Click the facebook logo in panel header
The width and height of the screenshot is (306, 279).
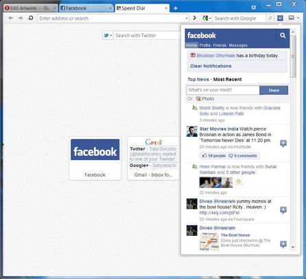(201, 36)
